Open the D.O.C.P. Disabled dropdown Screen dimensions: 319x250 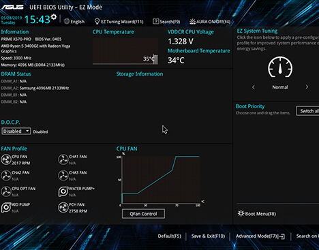(x=16, y=131)
